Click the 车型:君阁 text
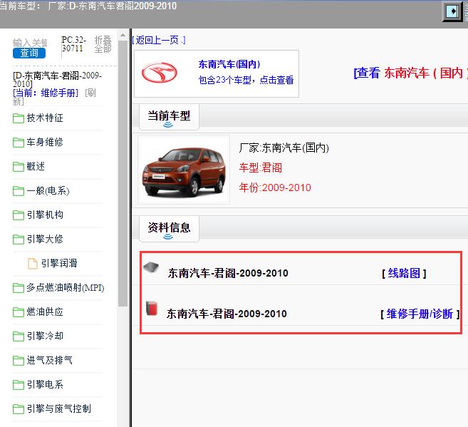The height and width of the screenshot is (427, 468). [x=260, y=168]
